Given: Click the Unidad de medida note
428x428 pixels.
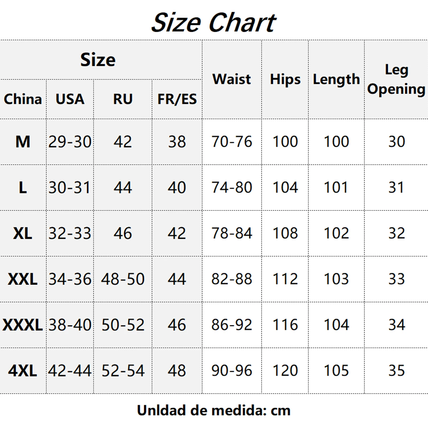Looking at the screenshot, I should tap(214, 410).
